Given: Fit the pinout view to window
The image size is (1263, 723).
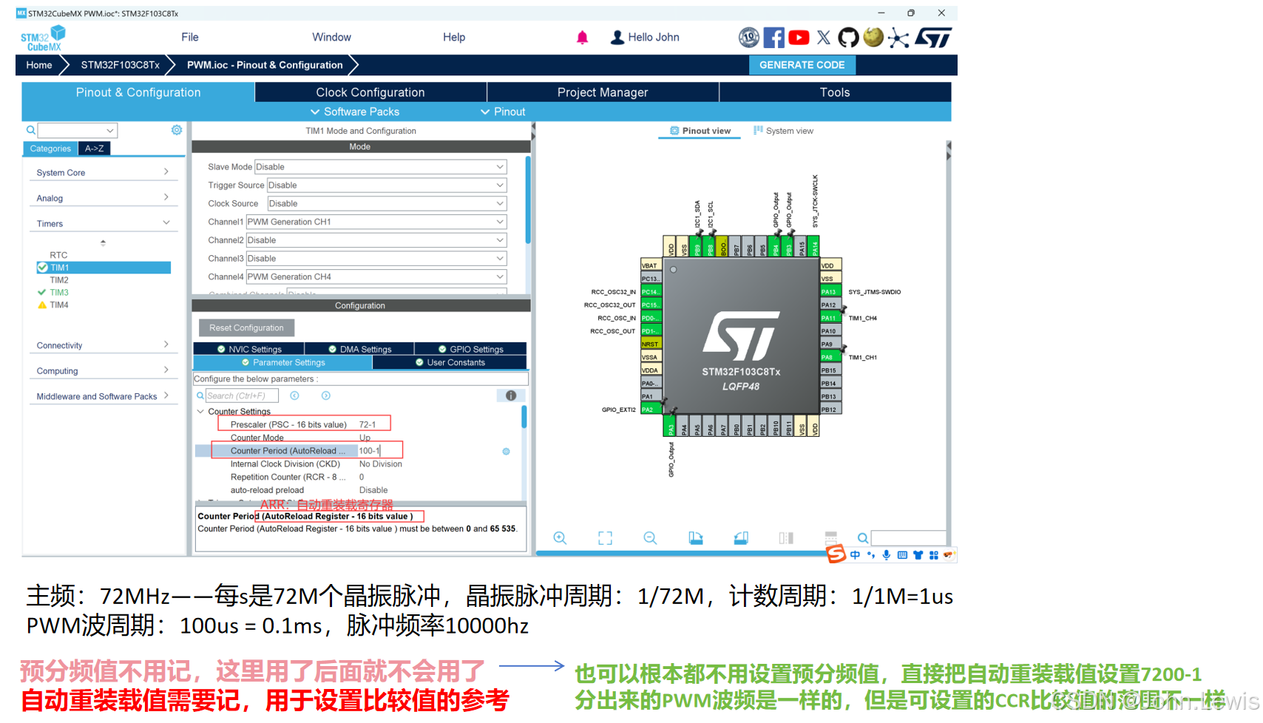Looking at the screenshot, I should click(605, 538).
